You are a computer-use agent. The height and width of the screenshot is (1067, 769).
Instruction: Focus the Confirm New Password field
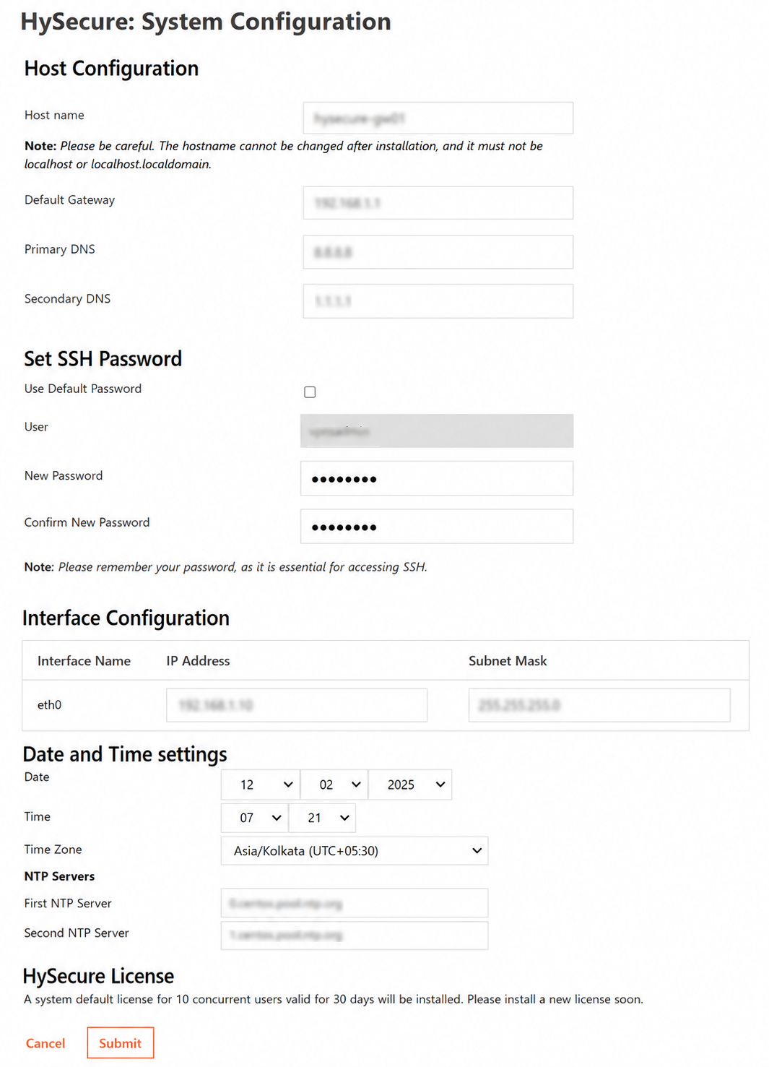tap(437, 527)
